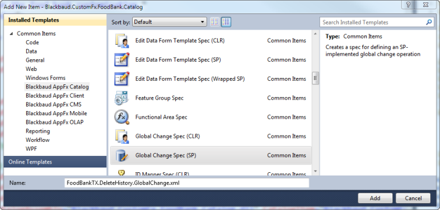This screenshot has height=210, width=440.
Task: Click the Global Change Spec (SP) database icon
Action: tap(122, 155)
